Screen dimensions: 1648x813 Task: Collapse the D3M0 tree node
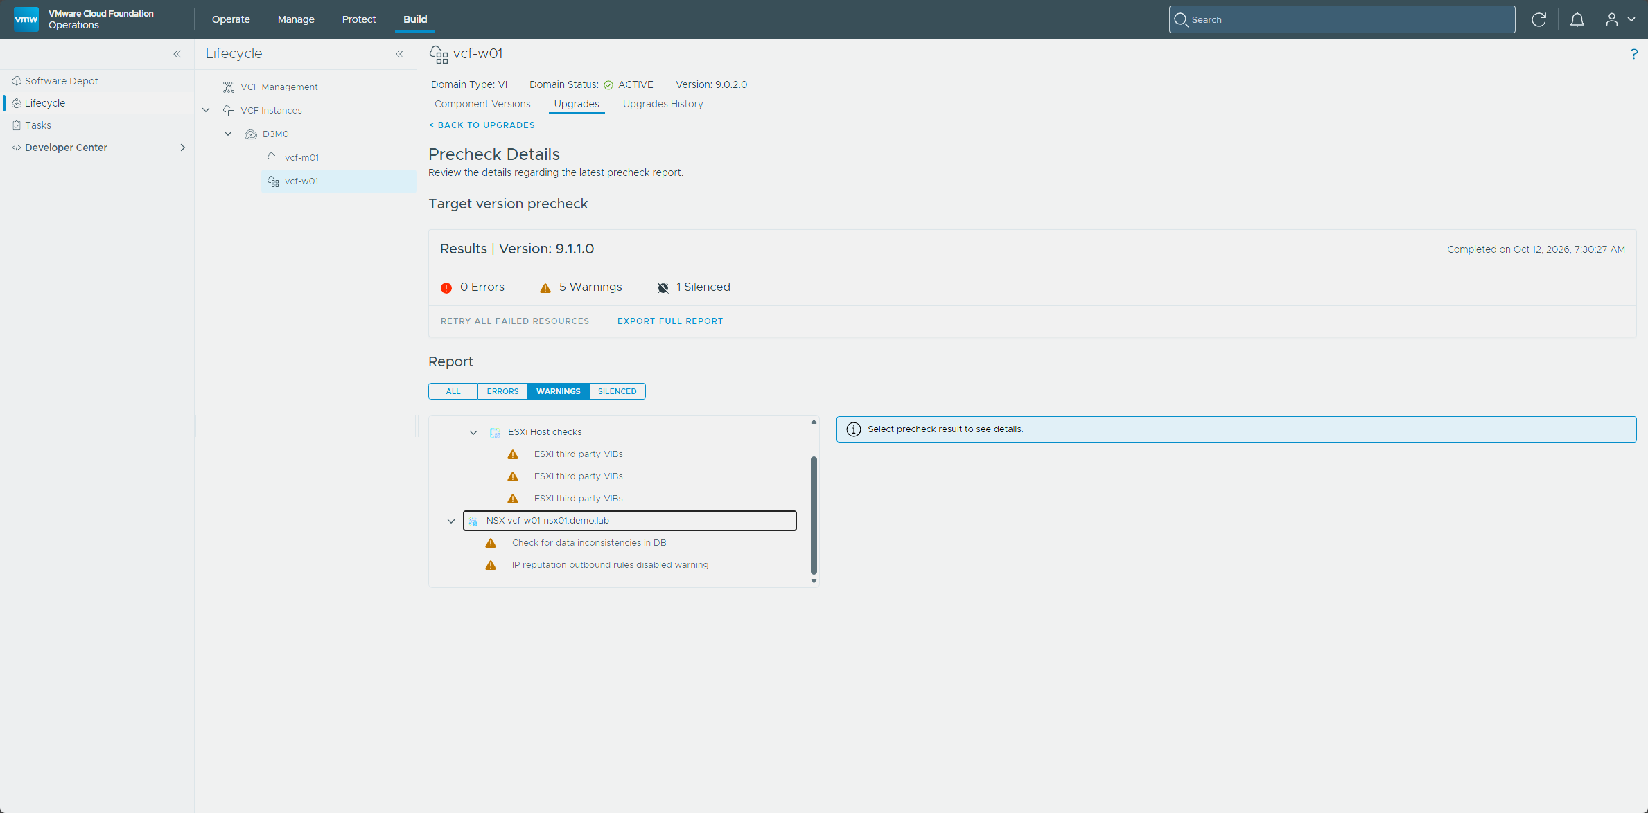(228, 134)
